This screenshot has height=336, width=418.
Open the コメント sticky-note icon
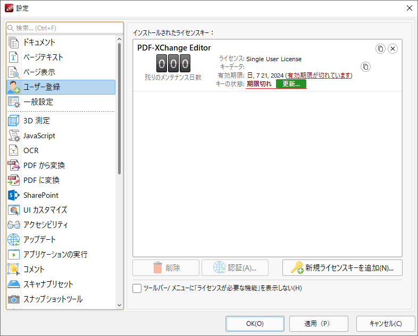14,269
